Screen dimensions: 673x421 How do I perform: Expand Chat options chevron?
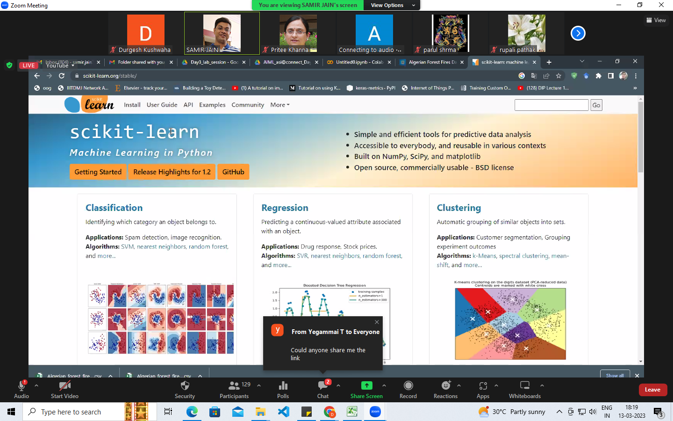tap(338, 386)
